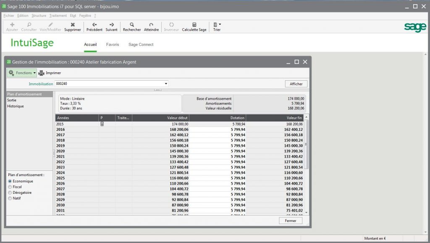Click the Imprimer printer icon

coord(42,73)
